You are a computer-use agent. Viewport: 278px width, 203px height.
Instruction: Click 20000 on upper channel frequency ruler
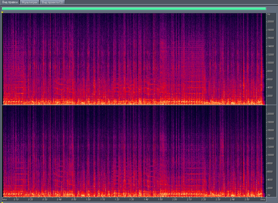pos(270,22)
